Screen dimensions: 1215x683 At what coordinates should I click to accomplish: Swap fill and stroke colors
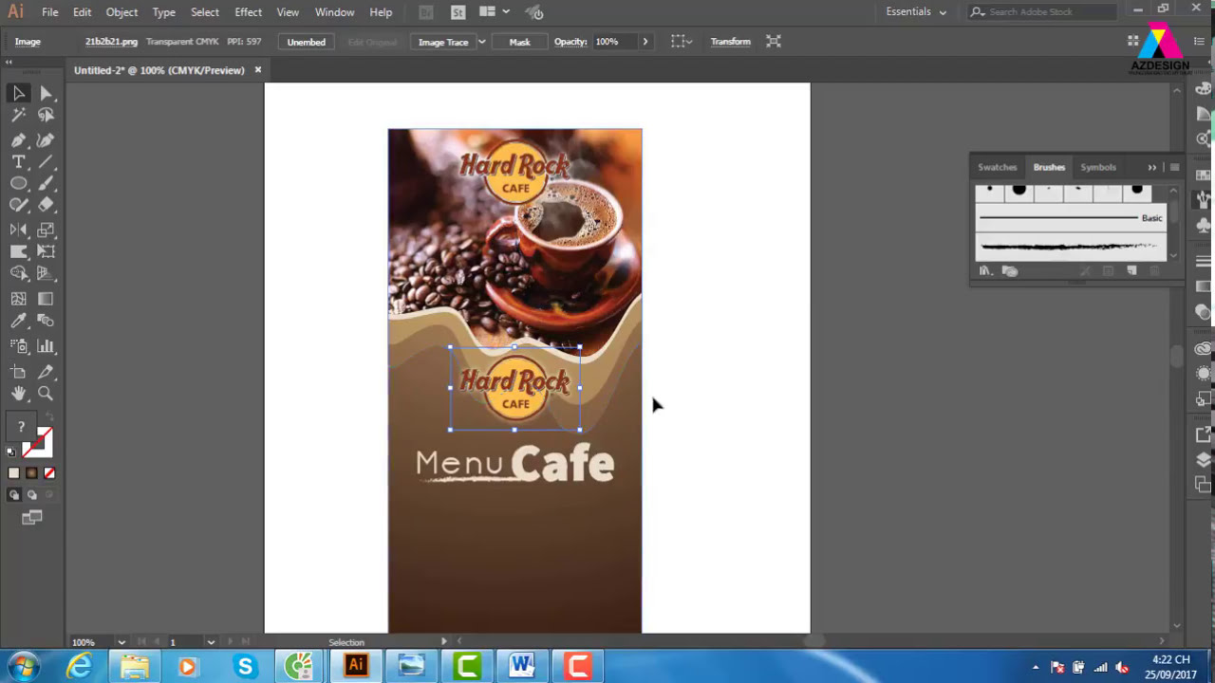[48, 419]
